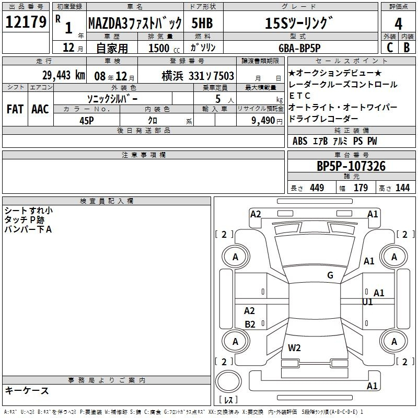The image size is (418, 418).
Task: Select the A2 mark on the front bumper
Action: 256,214
